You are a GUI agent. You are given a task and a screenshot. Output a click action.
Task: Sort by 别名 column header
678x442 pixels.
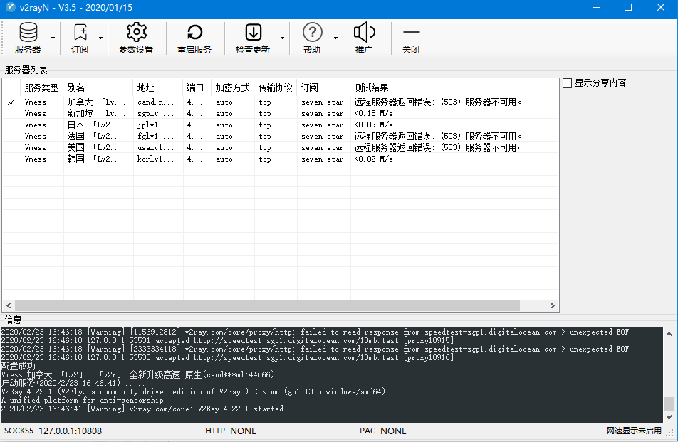tap(98, 88)
